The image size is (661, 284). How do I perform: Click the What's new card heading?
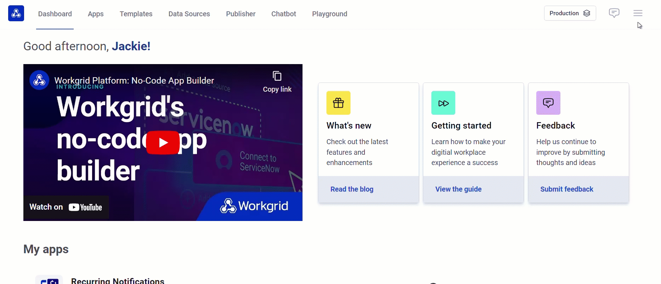(x=349, y=126)
